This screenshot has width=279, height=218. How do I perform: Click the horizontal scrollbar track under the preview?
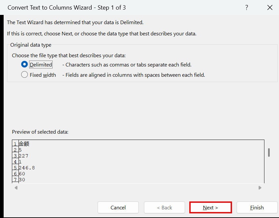click(138, 188)
